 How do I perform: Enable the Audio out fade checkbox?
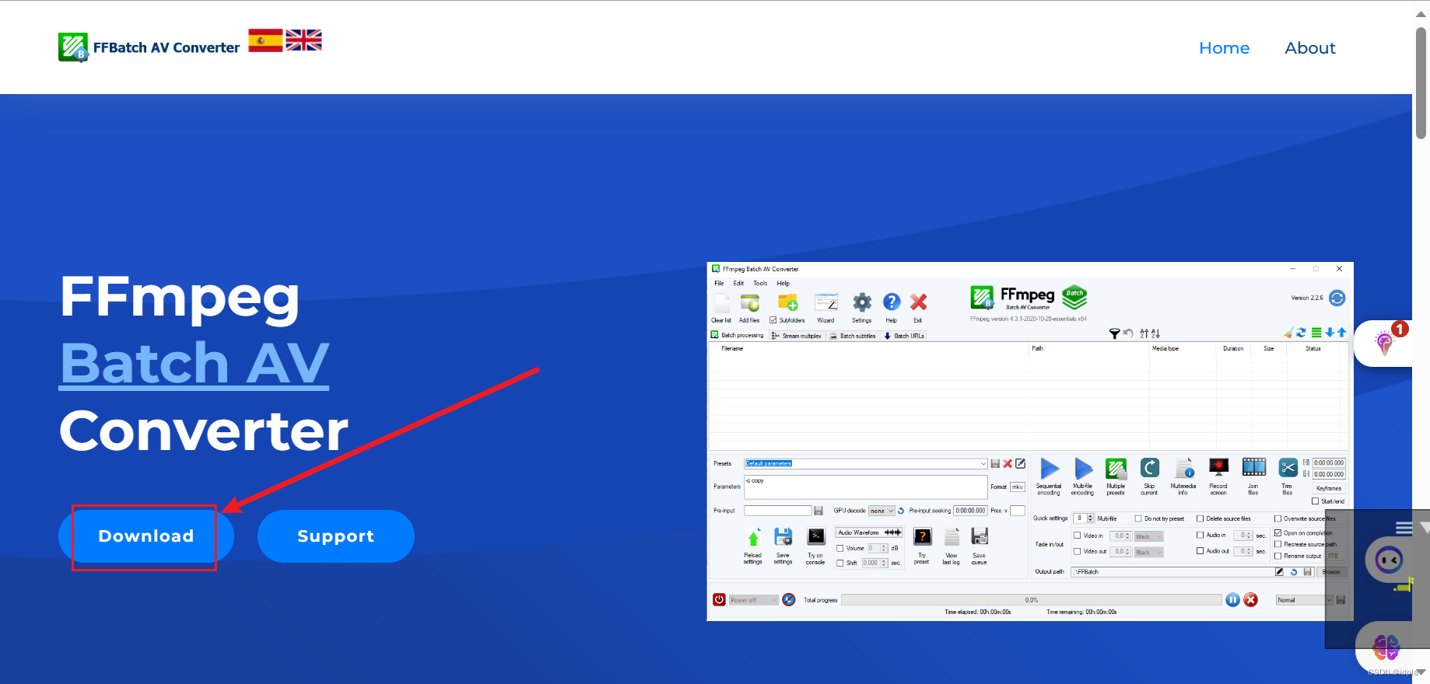(1200, 550)
